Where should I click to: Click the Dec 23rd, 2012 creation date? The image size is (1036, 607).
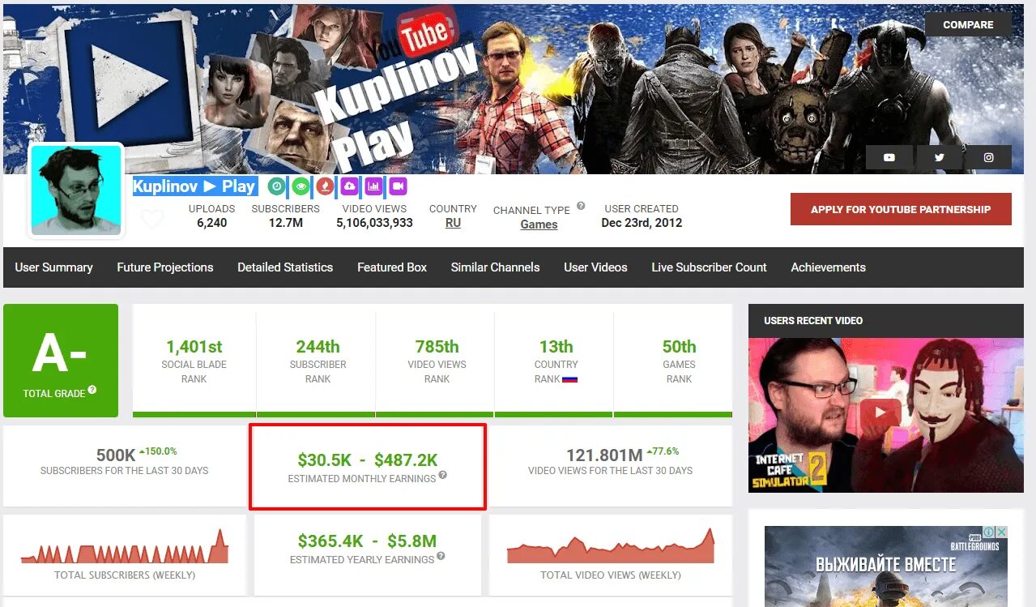(x=642, y=223)
